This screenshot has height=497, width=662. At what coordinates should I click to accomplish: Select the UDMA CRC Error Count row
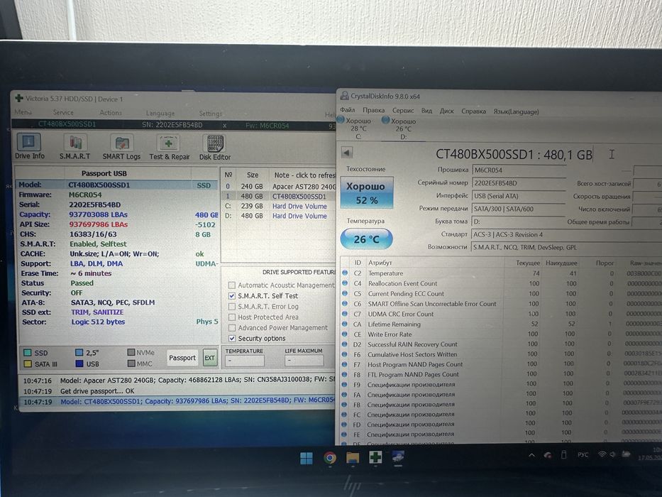point(501,314)
